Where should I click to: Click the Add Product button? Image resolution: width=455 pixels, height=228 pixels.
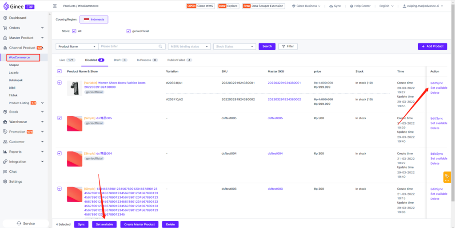(432, 46)
